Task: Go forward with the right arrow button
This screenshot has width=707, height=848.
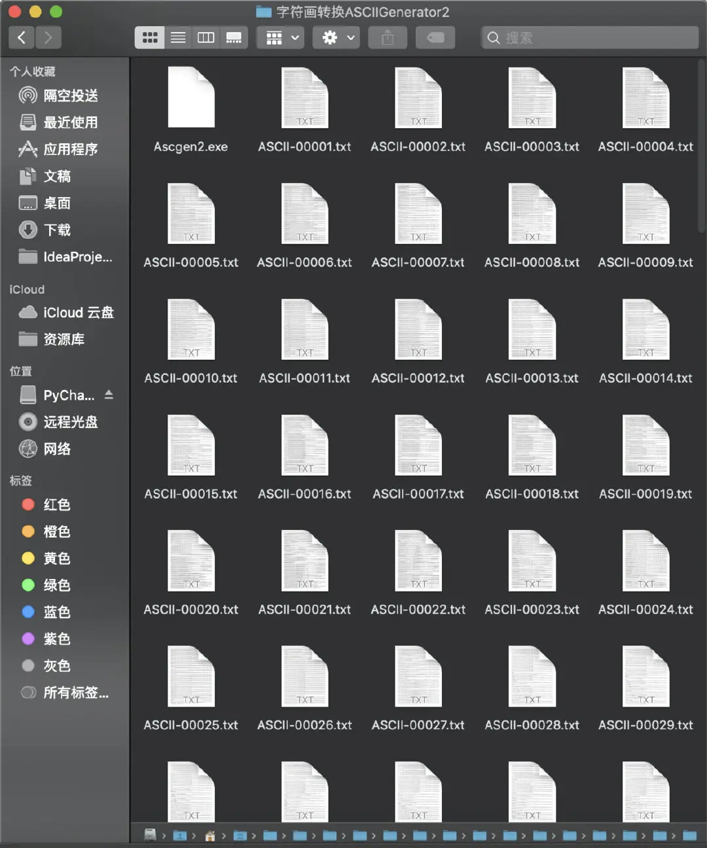Action: coord(48,38)
